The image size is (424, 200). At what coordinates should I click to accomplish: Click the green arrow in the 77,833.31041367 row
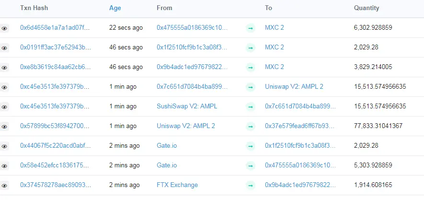pos(251,127)
